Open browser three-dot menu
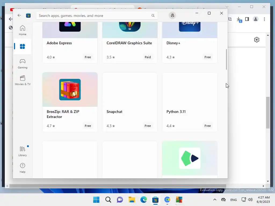 click(264, 19)
